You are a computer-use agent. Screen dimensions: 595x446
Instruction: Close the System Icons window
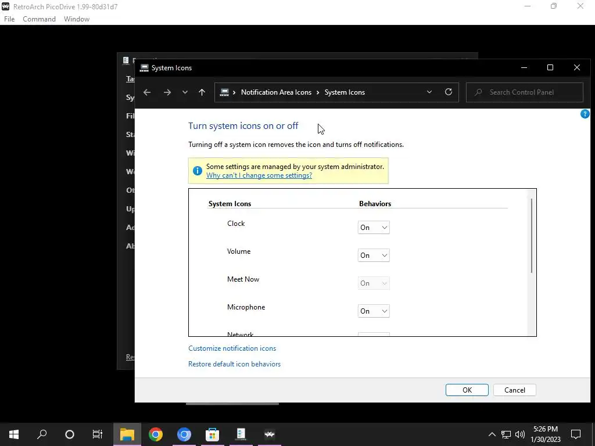click(577, 68)
